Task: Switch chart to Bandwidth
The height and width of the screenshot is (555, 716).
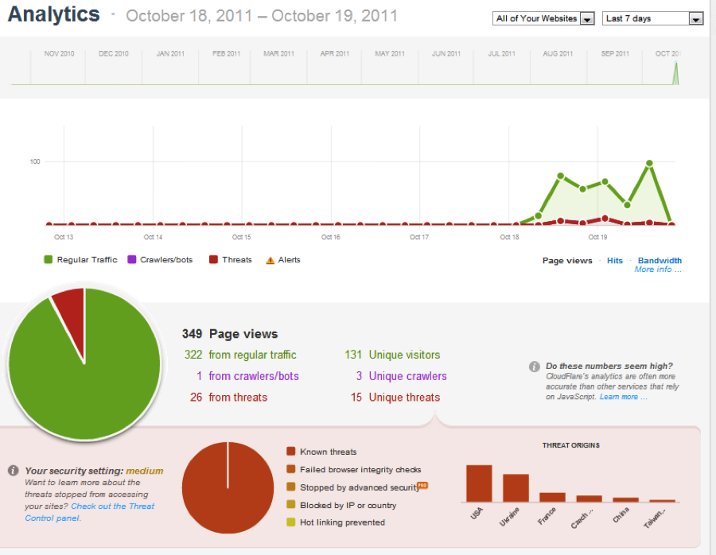Action: (x=660, y=260)
